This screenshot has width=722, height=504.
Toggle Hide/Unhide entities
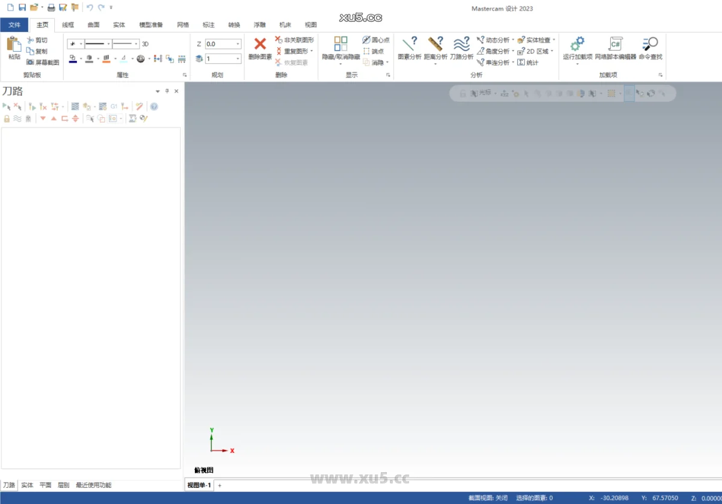tap(340, 48)
